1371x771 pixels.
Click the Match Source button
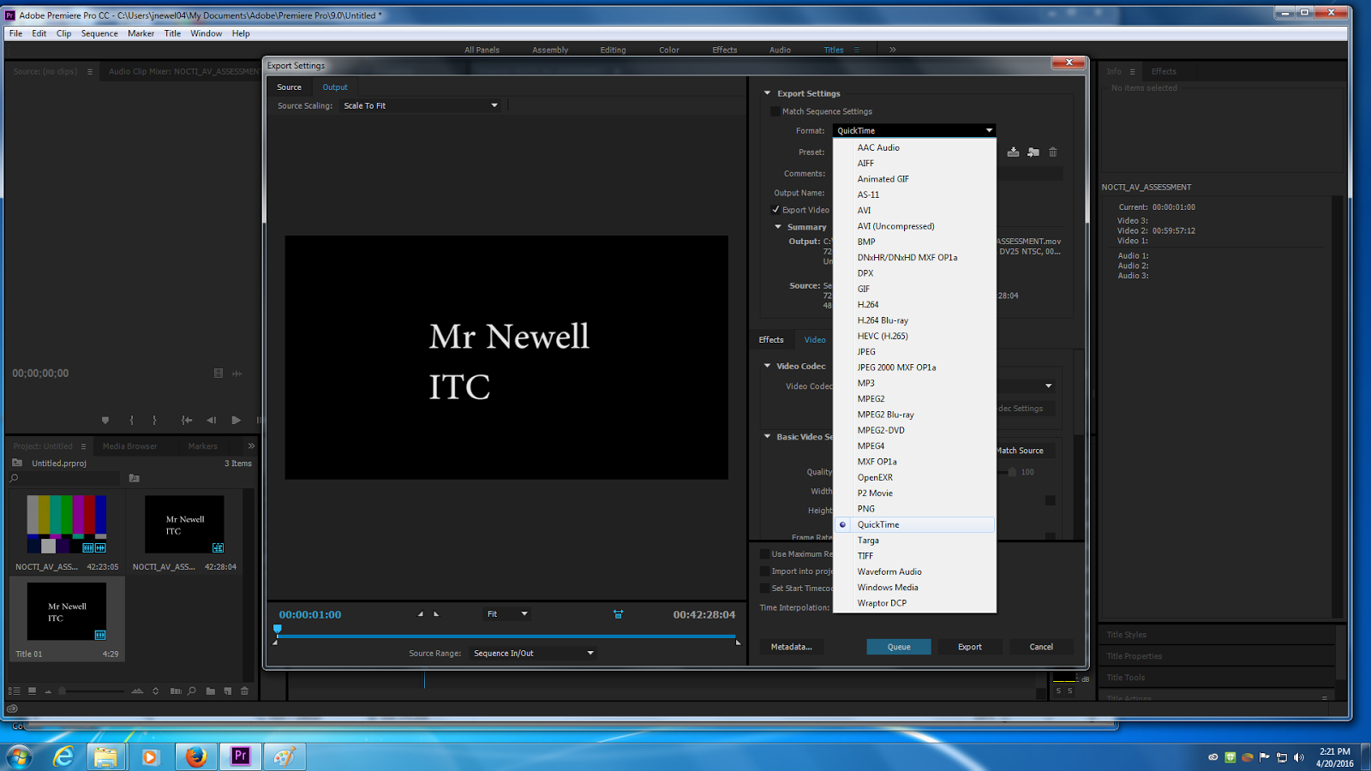pyautogui.click(x=1020, y=451)
